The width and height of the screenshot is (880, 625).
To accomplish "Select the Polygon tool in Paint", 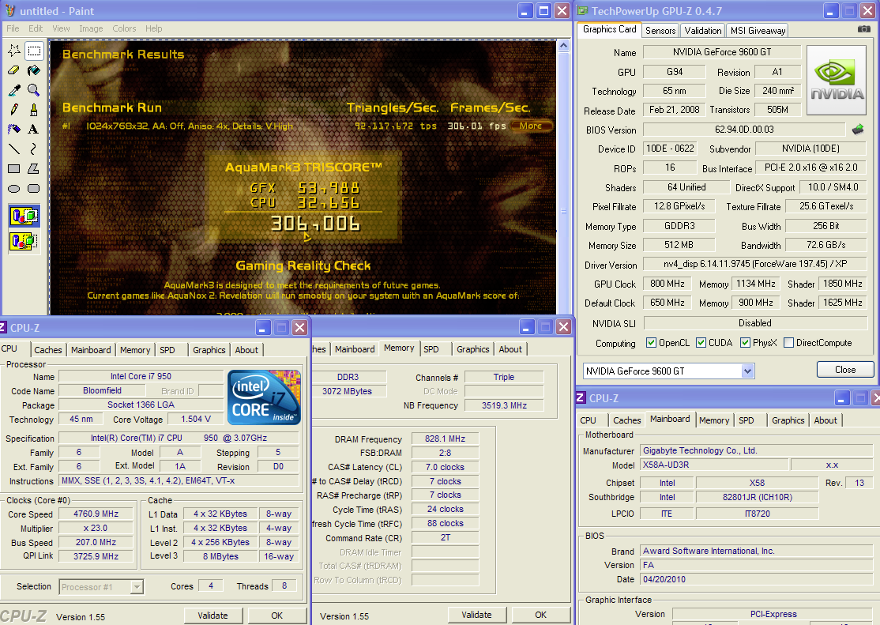I will (34, 168).
